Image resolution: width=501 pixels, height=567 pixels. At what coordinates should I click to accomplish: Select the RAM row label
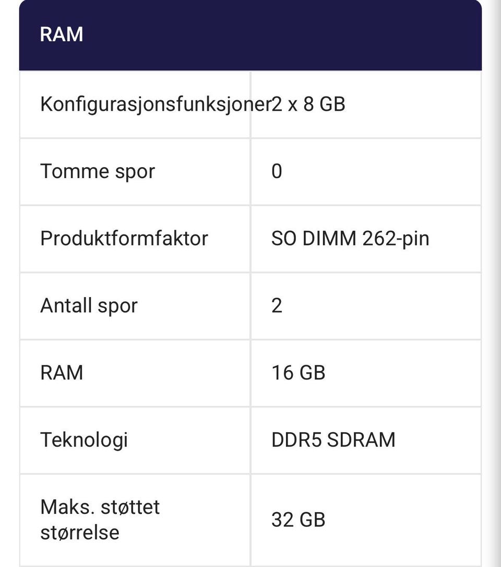[x=62, y=373]
